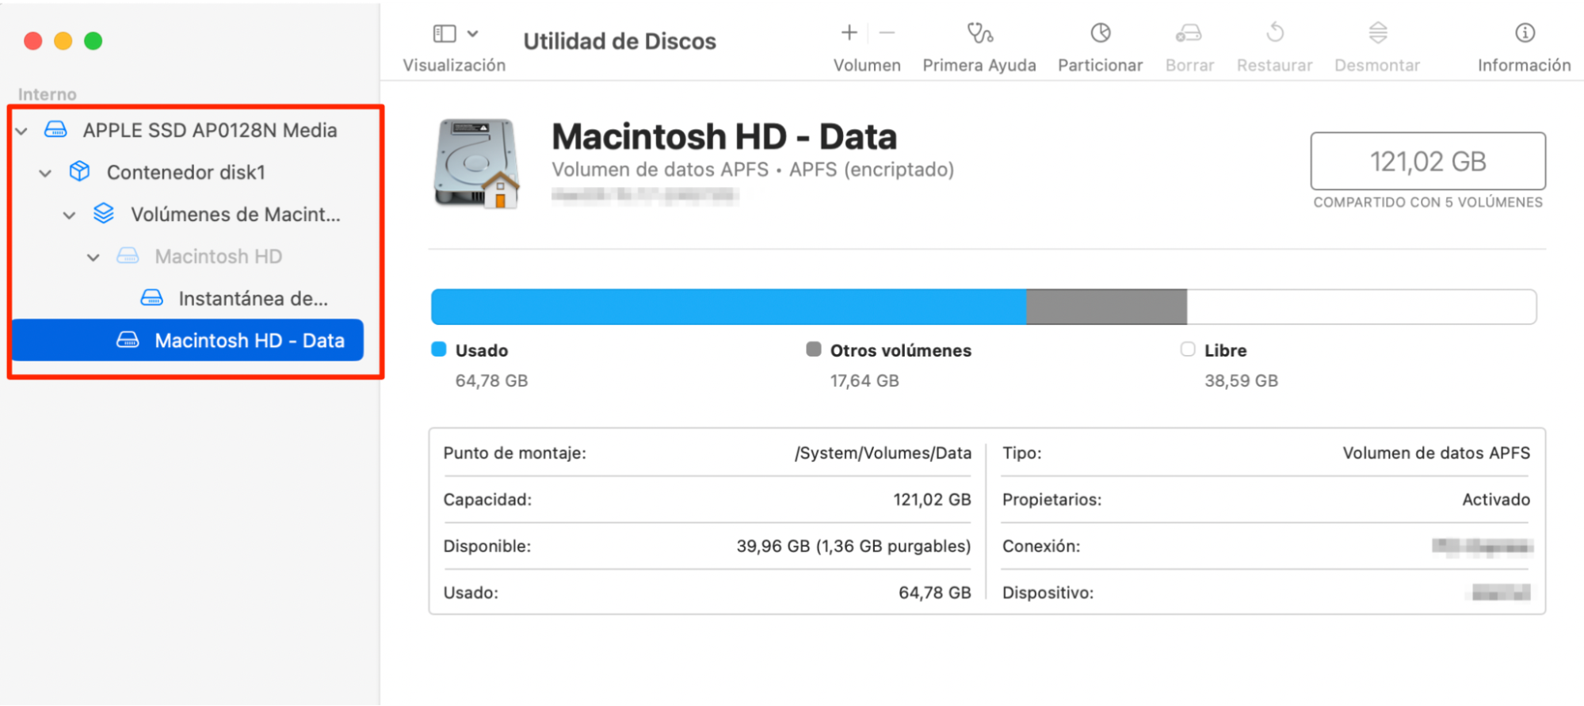This screenshot has height=706, width=1584.
Task: Remove volume with the minus icon
Action: tap(887, 32)
